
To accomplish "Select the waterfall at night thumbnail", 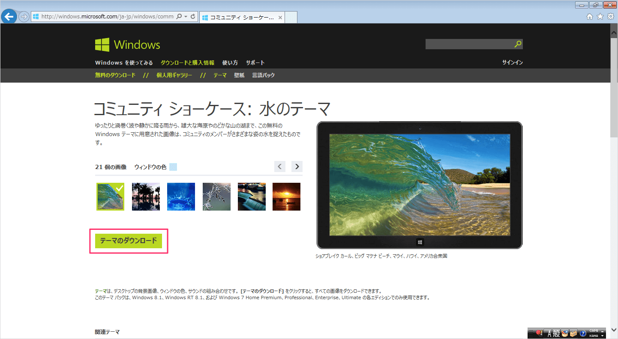I will (x=252, y=196).
